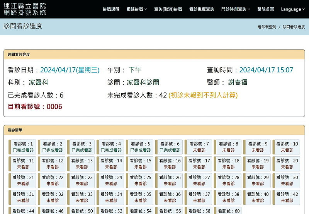Click the 診間看診進度 panel header
Viewport: 309px width, 214px height.
(x=154, y=55)
